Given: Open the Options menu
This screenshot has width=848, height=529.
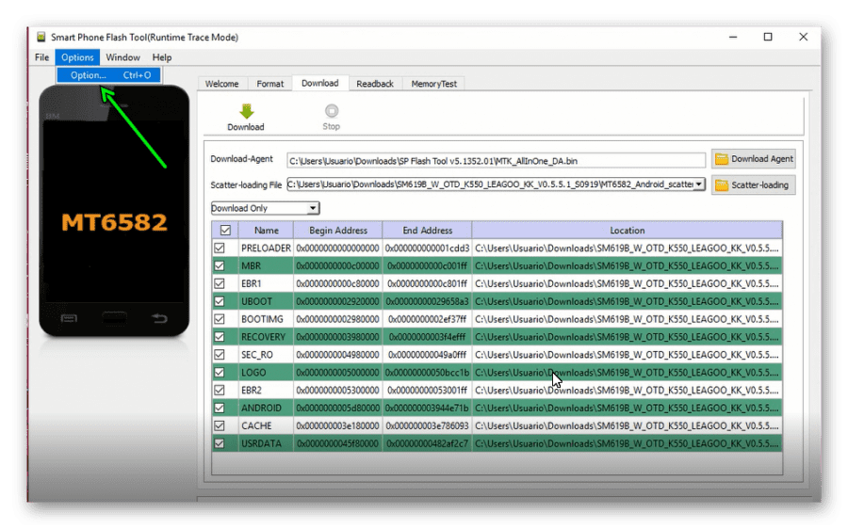Looking at the screenshot, I should pyautogui.click(x=77, y=57).
